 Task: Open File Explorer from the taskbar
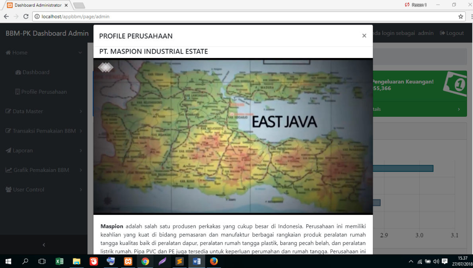(x=77, y=261)
